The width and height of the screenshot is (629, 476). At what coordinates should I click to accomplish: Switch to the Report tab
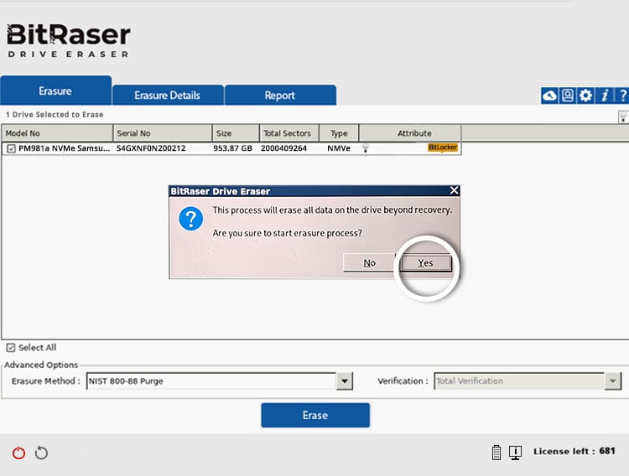[x=280, y=95]
